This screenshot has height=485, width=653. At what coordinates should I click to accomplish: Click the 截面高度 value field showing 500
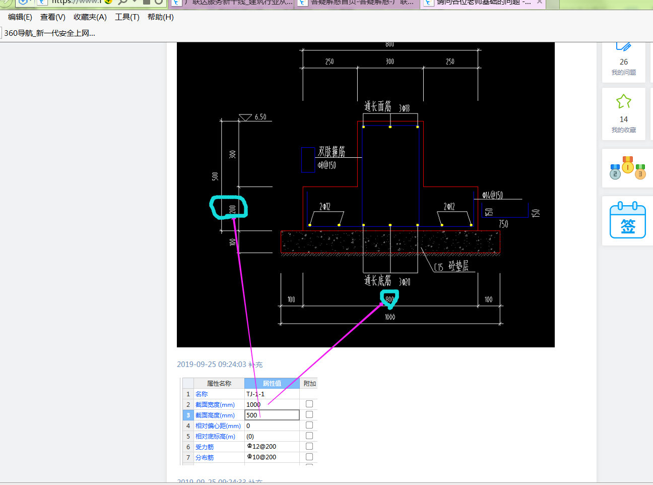pos(272,415)
